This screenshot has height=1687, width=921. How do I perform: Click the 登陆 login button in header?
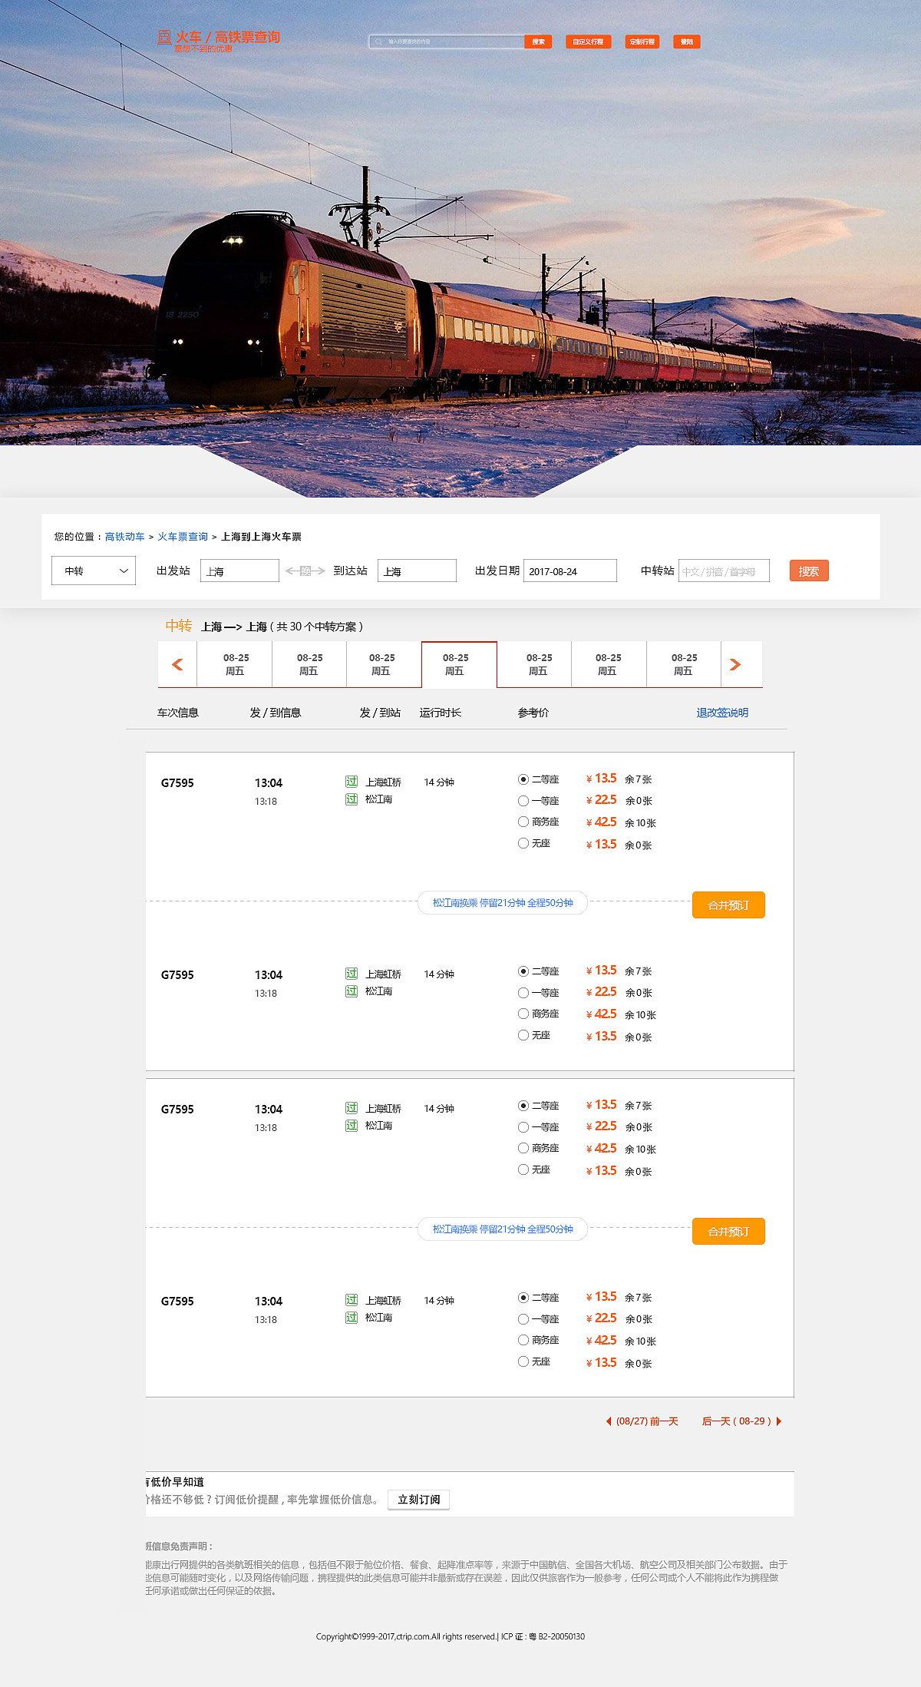pos(687,41)
